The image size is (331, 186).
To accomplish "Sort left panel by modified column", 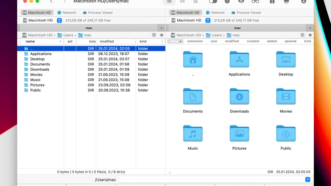I will pyautogui.click(x=107, y=41).
